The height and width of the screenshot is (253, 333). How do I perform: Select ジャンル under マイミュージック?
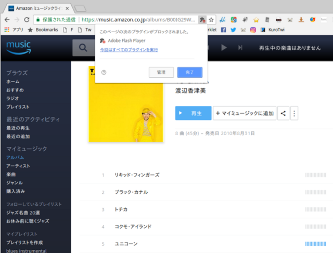[x=15, y=183]
